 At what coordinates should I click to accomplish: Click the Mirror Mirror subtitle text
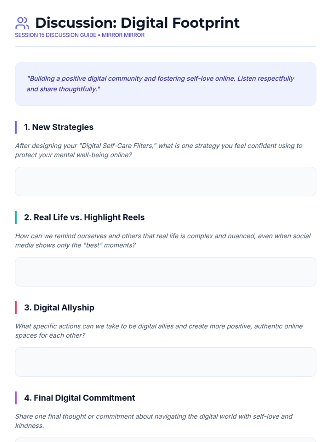[x=123, y=35]
